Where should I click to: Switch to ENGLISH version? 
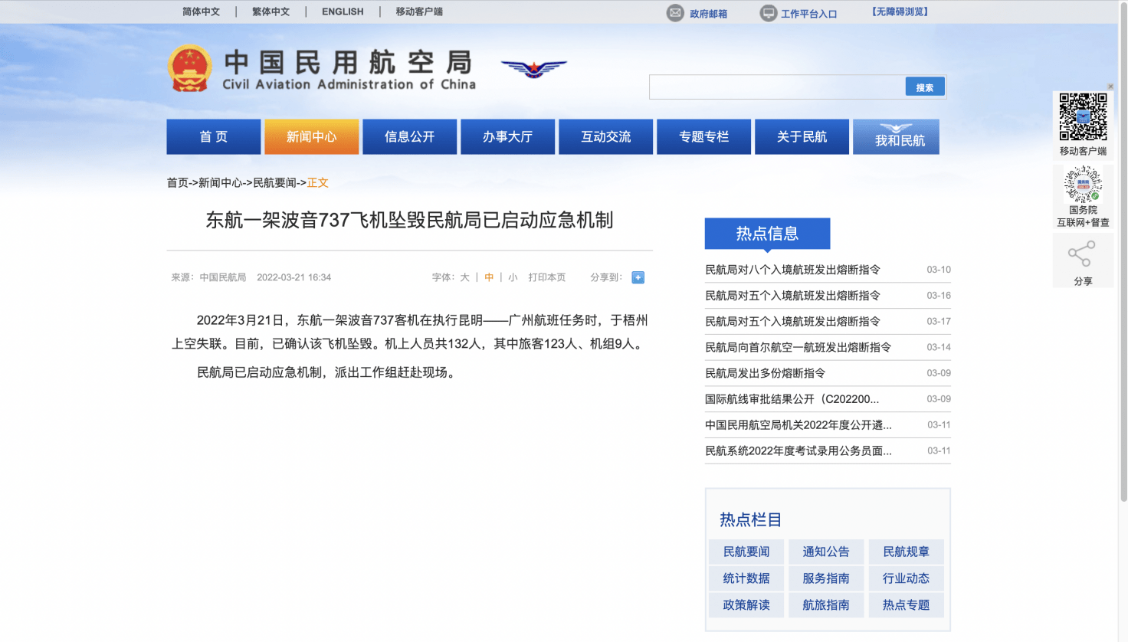[343, 11]
